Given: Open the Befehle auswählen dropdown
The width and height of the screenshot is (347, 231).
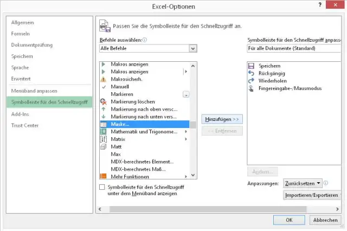Looking at the screenshot, I should click(192, 48).
